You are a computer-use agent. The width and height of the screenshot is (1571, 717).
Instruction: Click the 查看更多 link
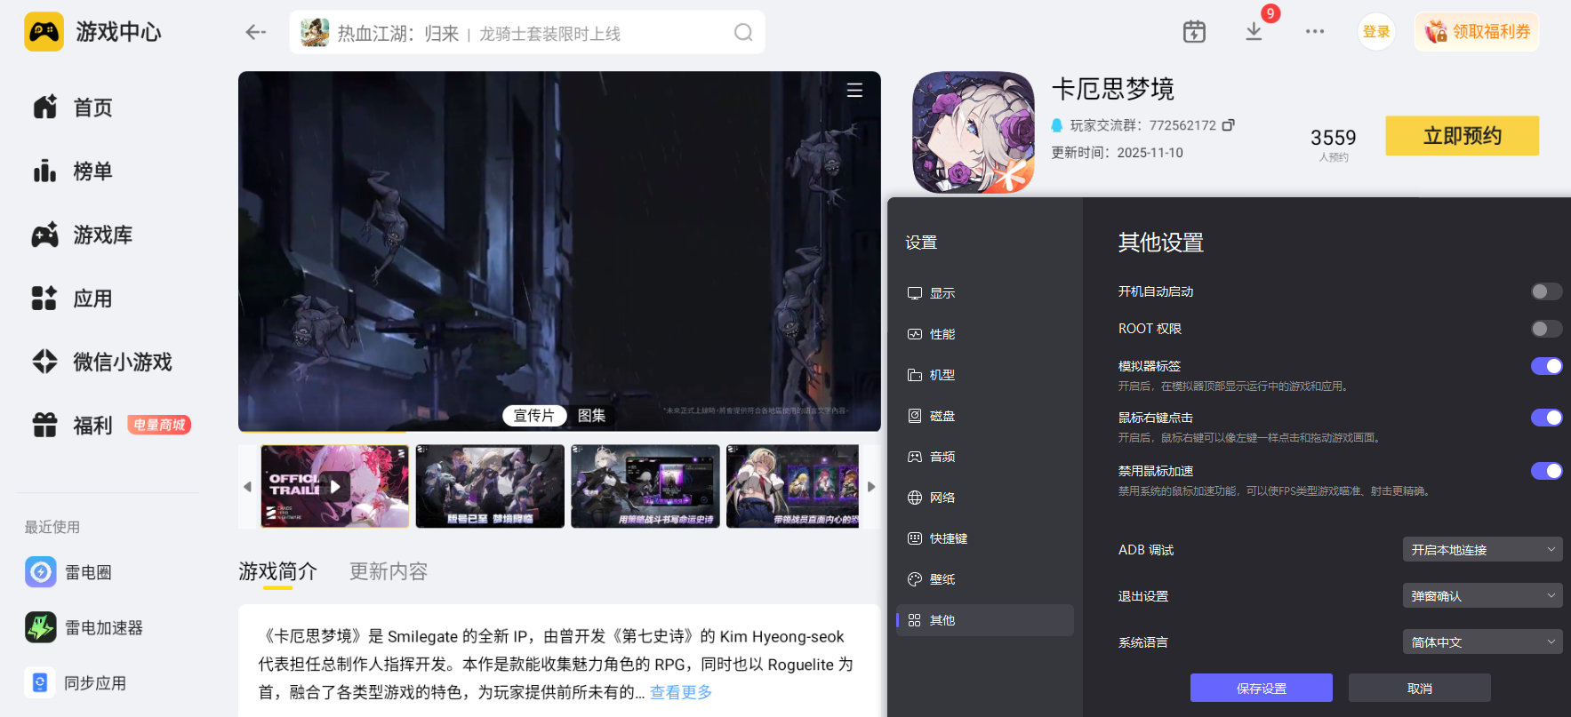point(680,692)
